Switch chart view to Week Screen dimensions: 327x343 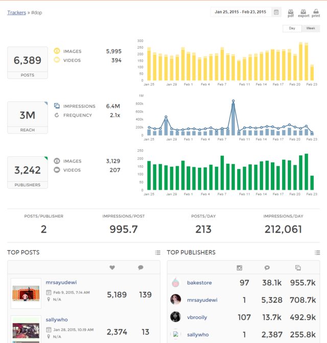coord(310,29)
